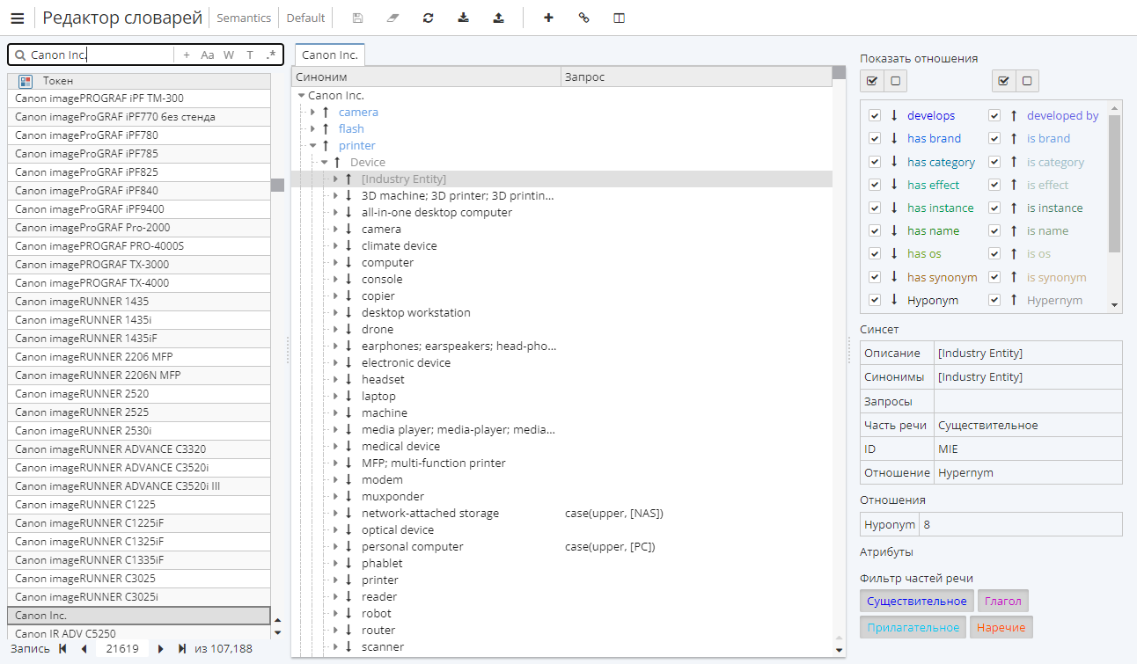Go to the first record

[x=62, y=649]
